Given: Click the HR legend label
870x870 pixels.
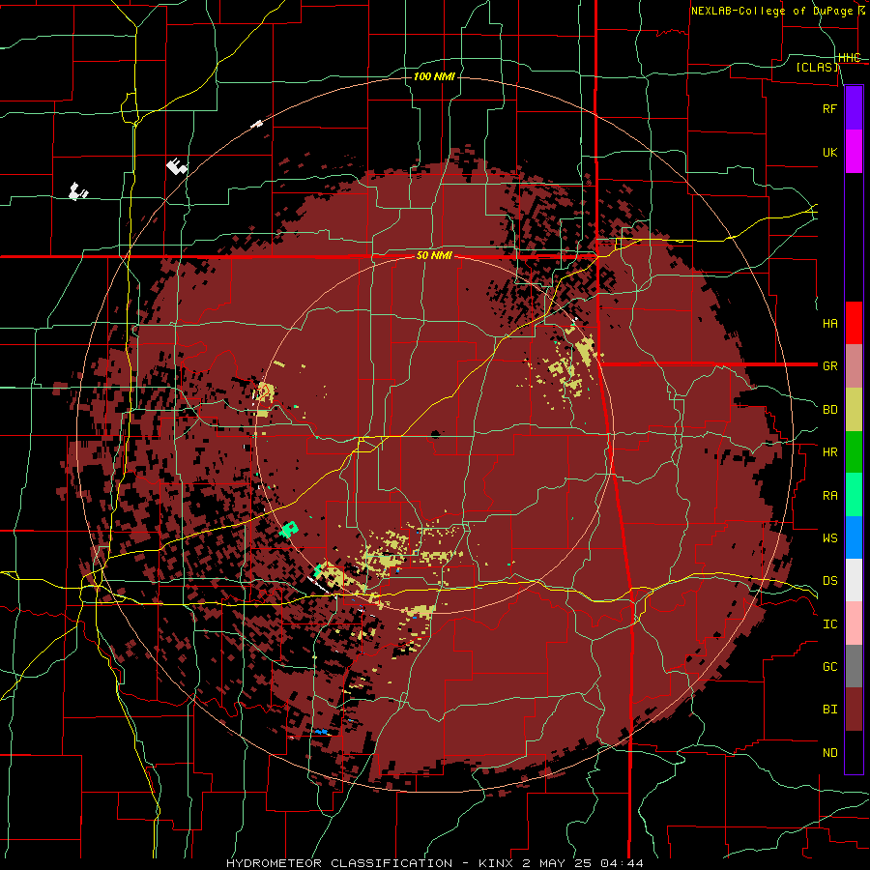Looking at the screenshot, I should pos(829,452).
